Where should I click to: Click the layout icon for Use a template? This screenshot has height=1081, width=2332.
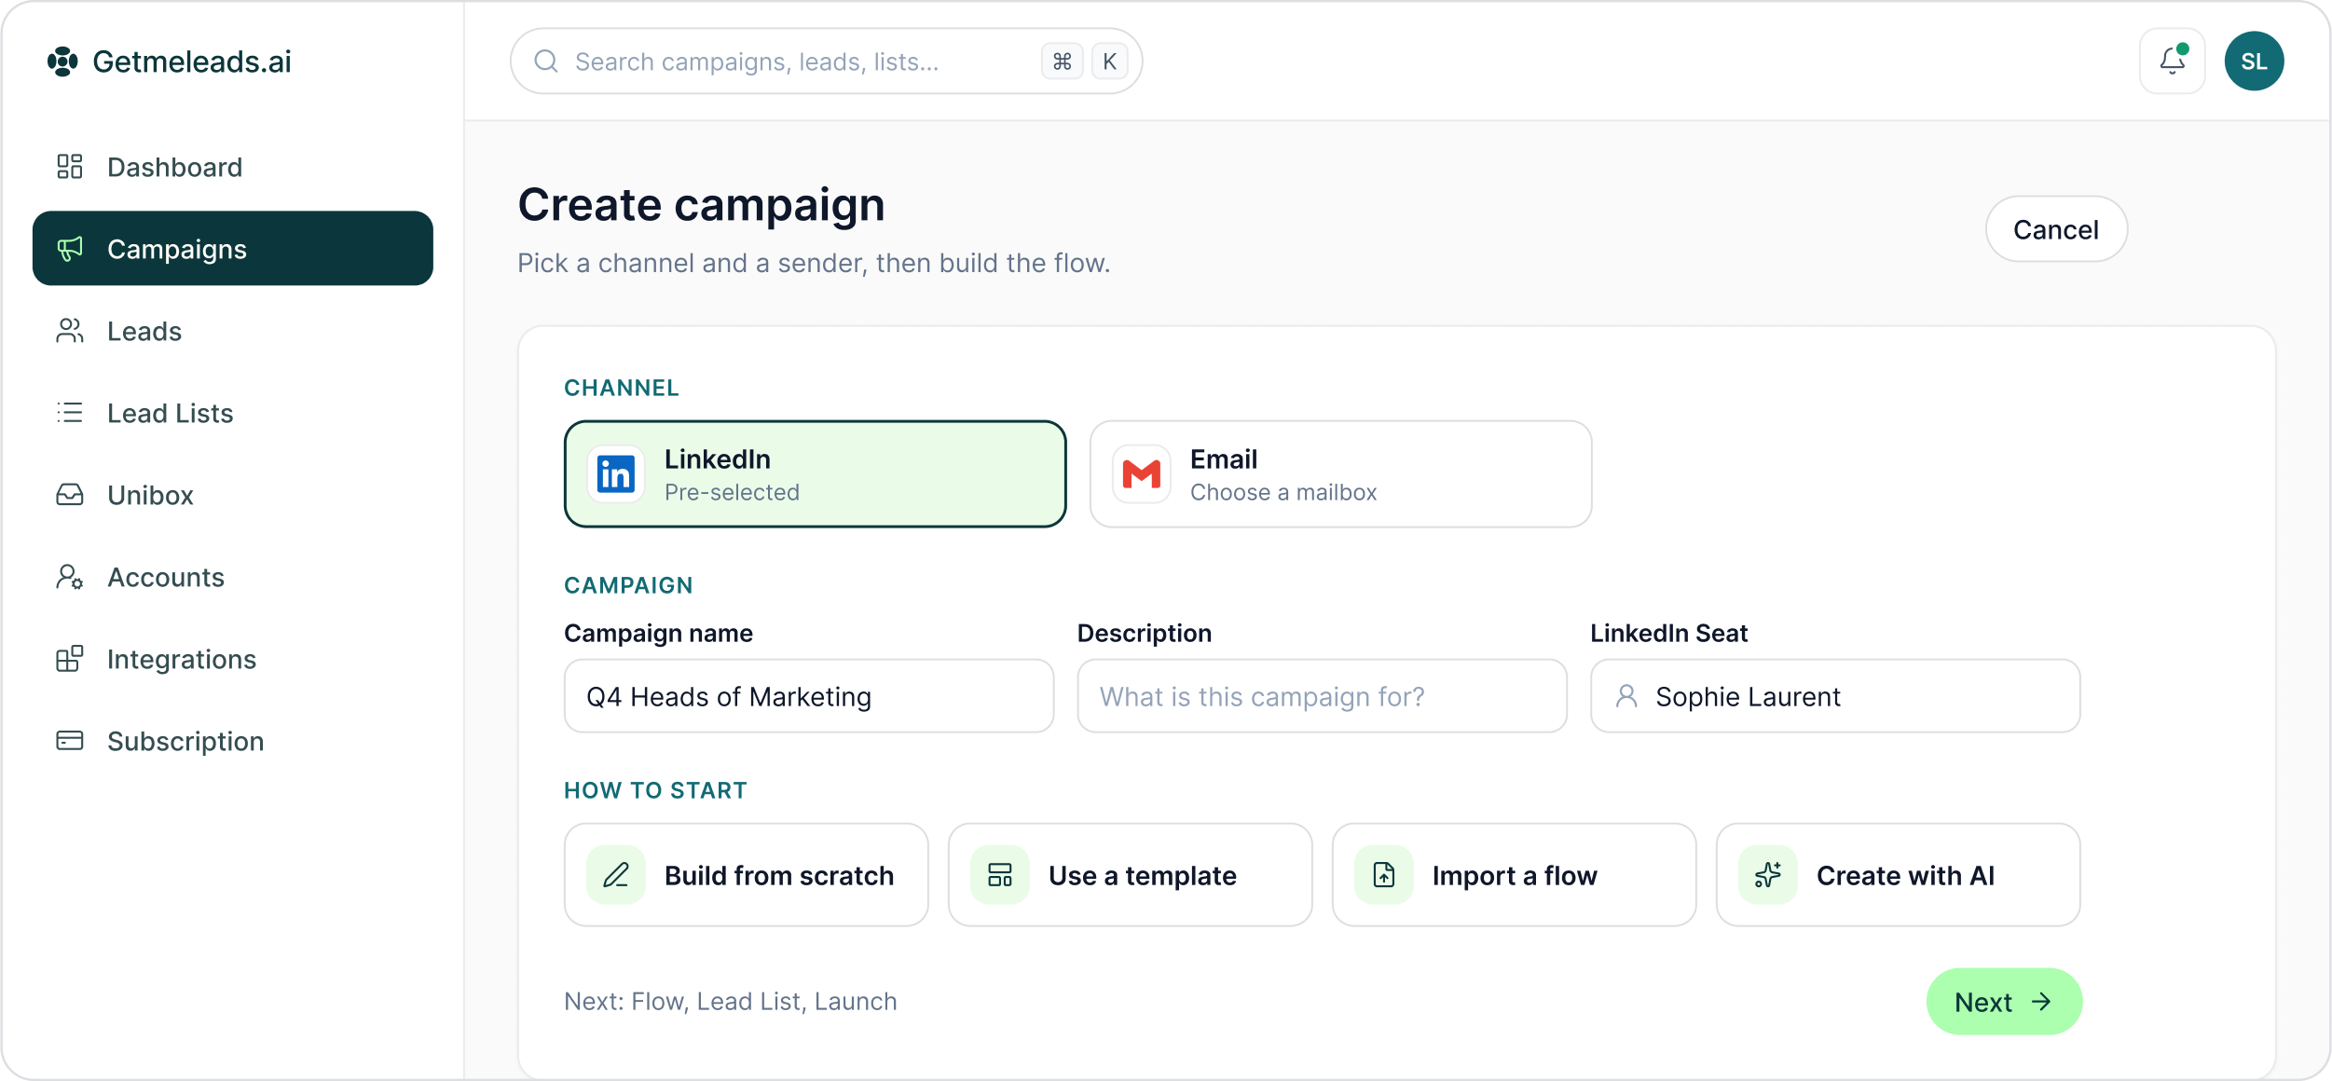tap(1000, 875)
